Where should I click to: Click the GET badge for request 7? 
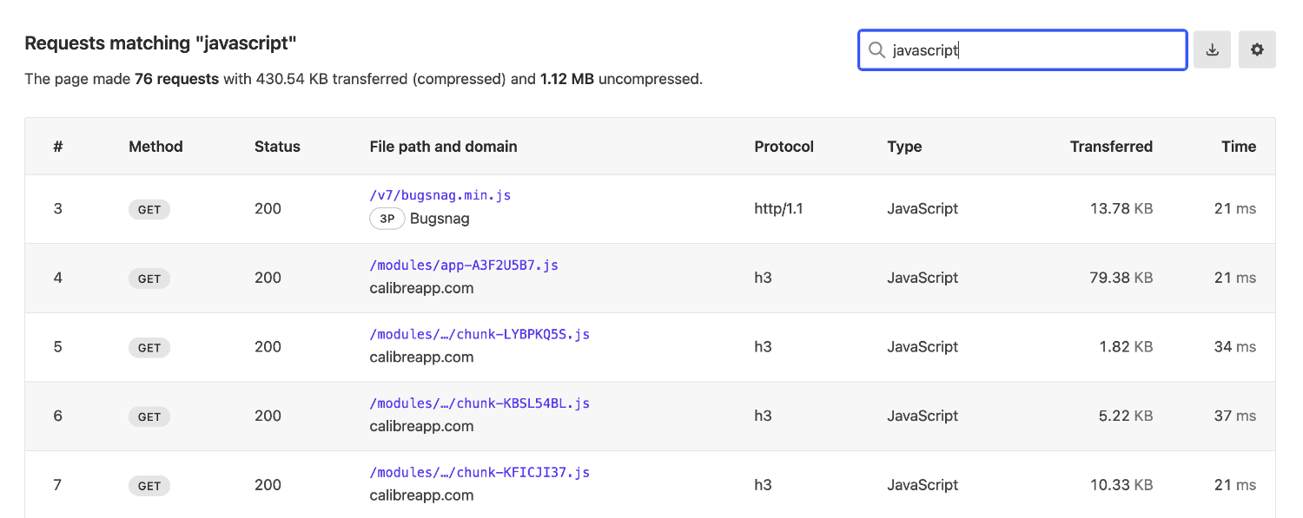click(x=149, y=486)
